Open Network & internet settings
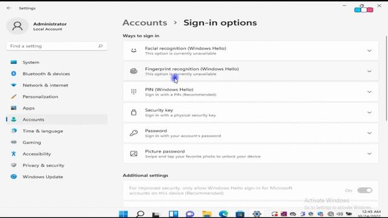 [x=57, y=85]
